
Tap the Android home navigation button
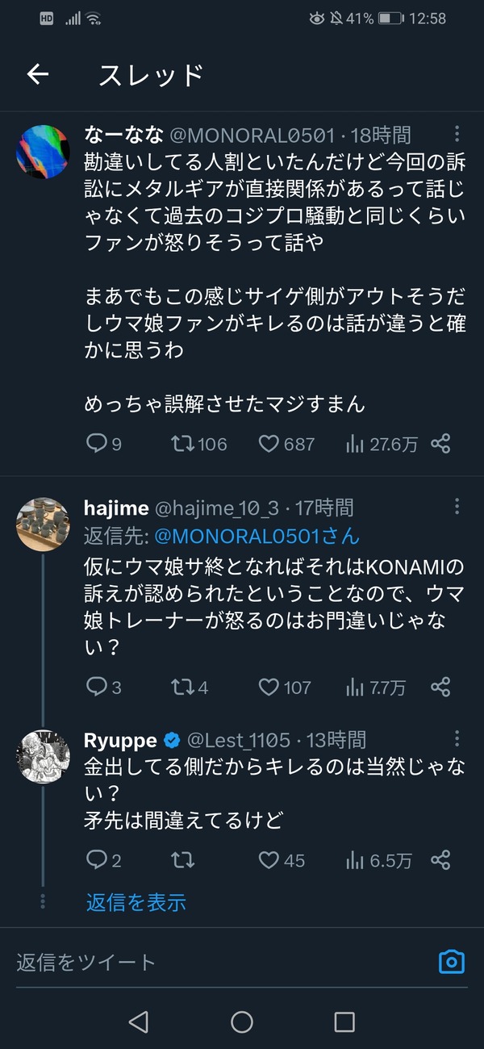242,1022
